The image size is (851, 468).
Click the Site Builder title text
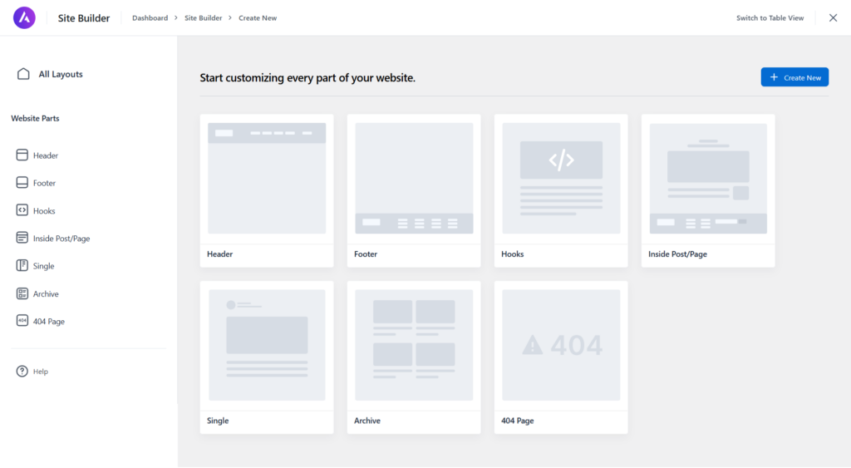[84, 18]
